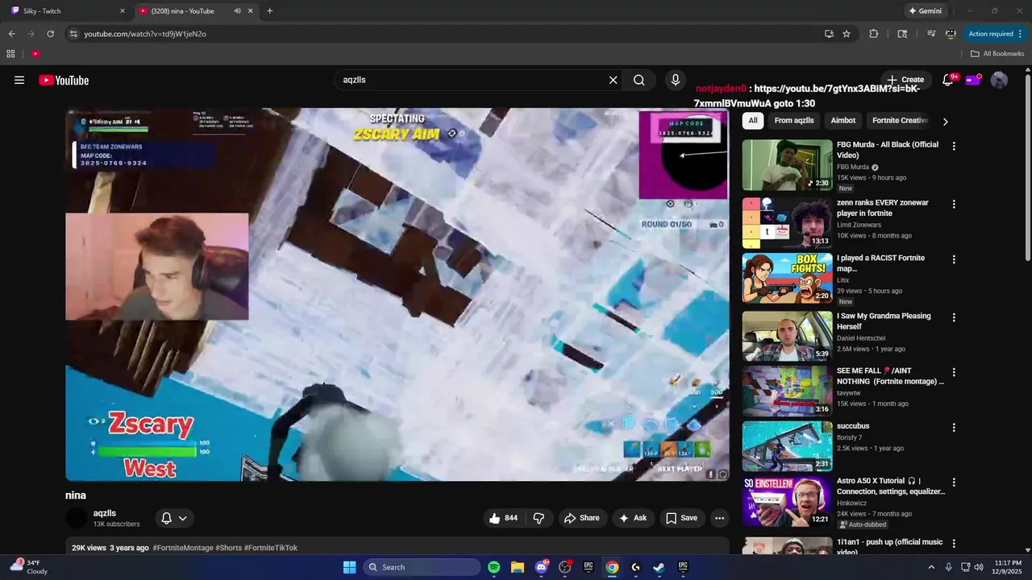The width and height of the screenshot is (1032, 580).
Task: Open options for RACIST Fortnite map video
Action: [954, 259]
